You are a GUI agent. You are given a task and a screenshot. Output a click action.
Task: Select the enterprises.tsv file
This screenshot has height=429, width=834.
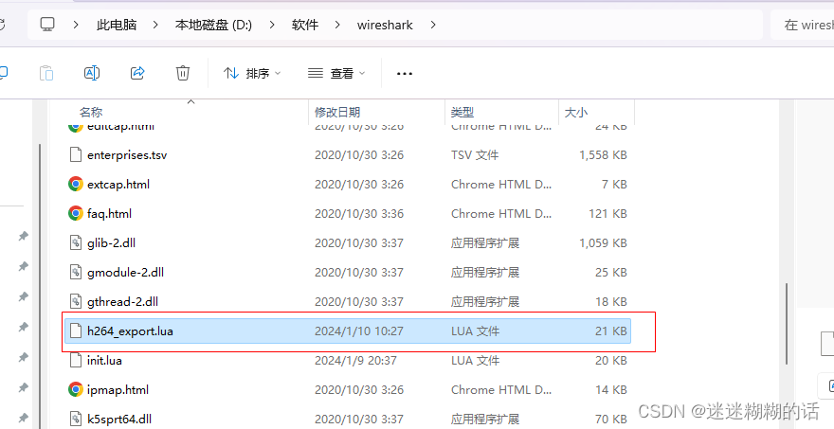pyautogui.click(x=347, y=155)
